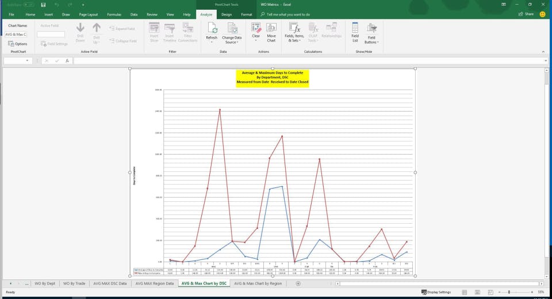This screenshot has height=299, width=552.
Task: Select the Data ribbon tab
Action: (134, 14)
